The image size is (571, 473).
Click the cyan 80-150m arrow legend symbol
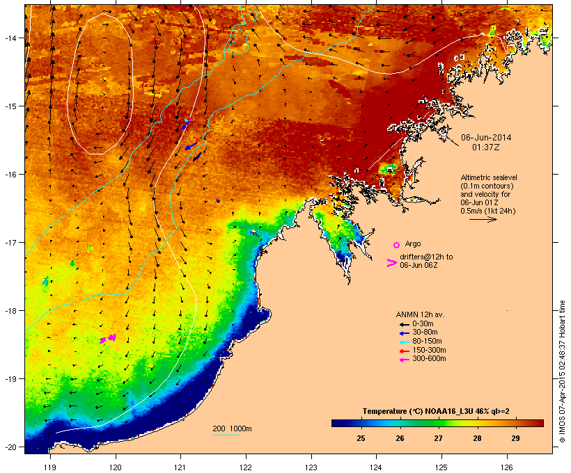(x=404, y=342)
